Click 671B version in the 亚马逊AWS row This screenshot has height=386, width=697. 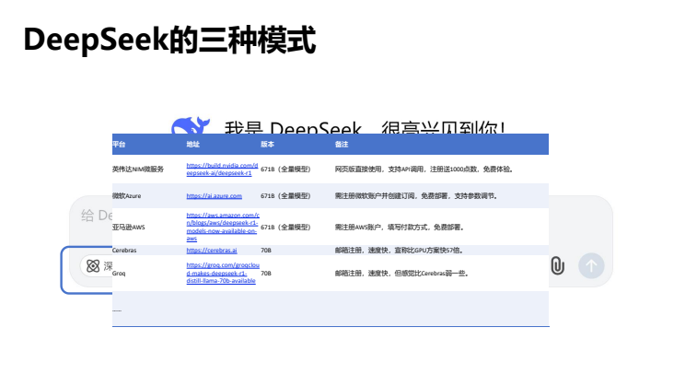[285, 227]
